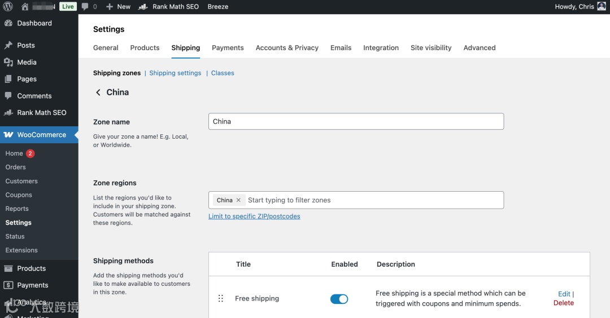Switch to the Payments settings tab
This screenshot has height=318, width=610.
(228, 48)
